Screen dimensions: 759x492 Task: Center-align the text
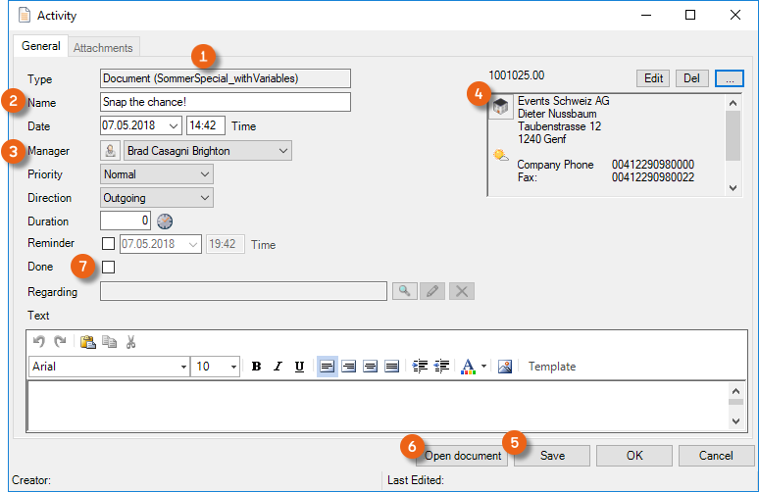coord(348,367)
